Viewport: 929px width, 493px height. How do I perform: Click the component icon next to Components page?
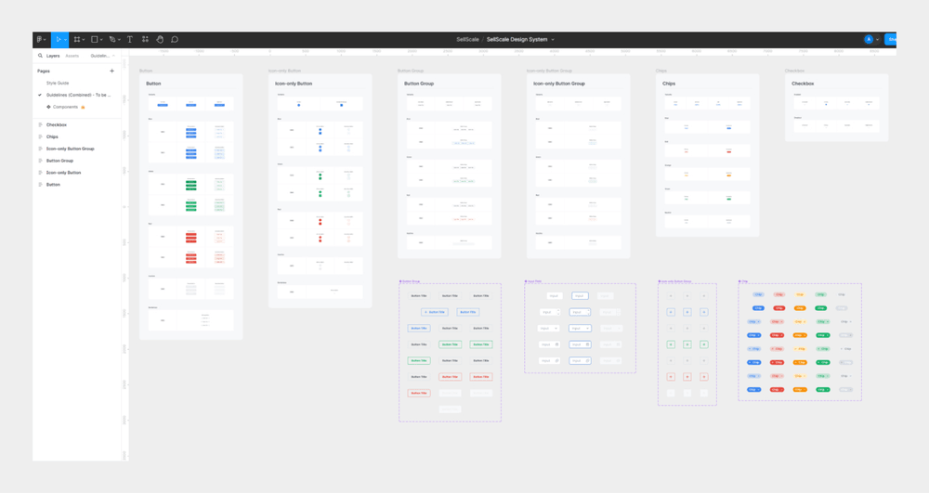tap(48, 107)
